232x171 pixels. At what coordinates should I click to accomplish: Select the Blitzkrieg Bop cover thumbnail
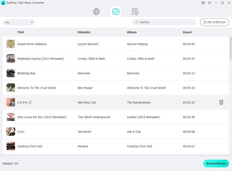click(x=11, y=73)
